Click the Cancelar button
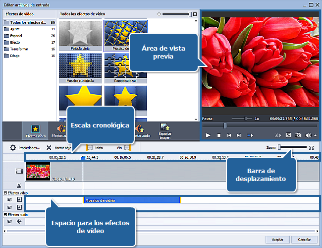The height and width of the screenshot is (248, 322). point(304,239)
